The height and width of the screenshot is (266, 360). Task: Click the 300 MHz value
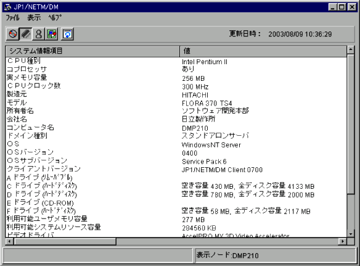point(195,86)
